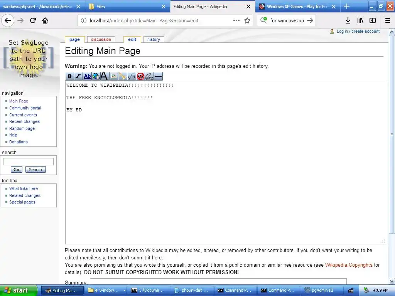Screen dimensions: 395x296
Task: Open the Firefox hamburger menu
Action: pos(388,21)
